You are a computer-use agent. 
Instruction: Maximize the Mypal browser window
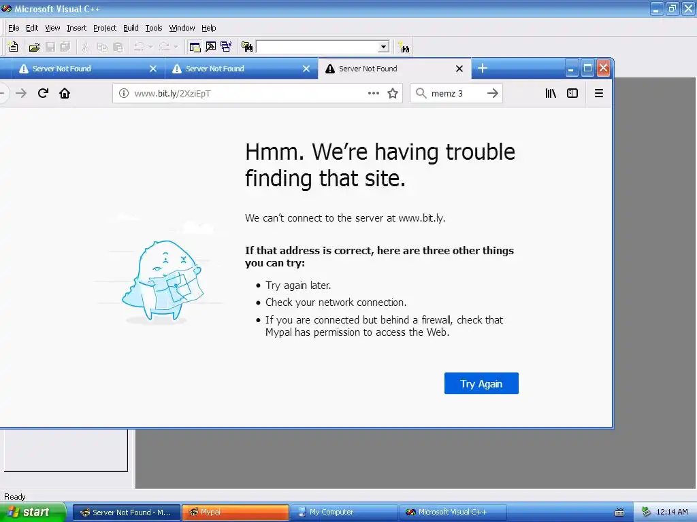tap(587, 69)
